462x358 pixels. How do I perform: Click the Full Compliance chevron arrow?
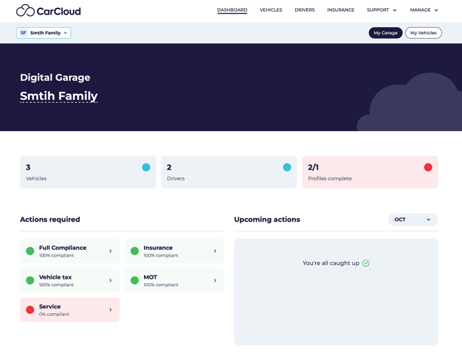point(110,251)
